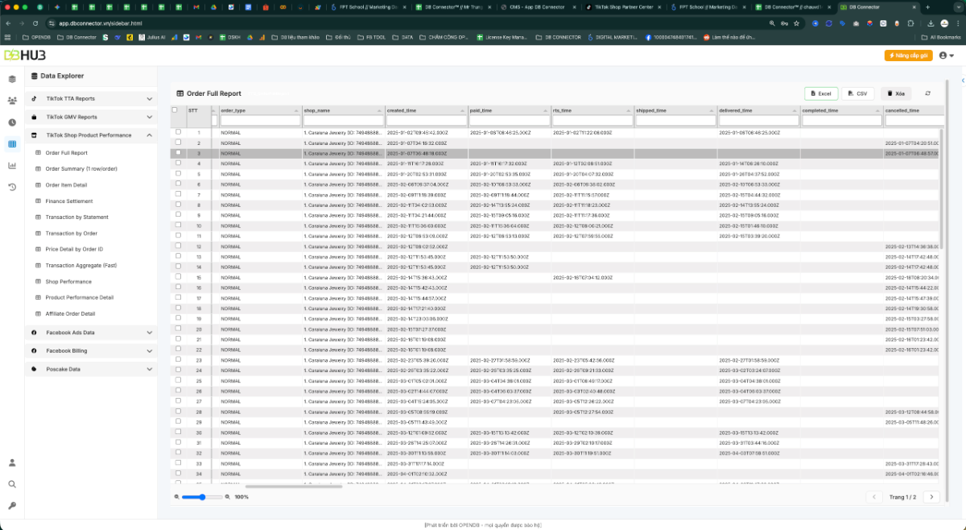Expand the TikTok TTA Reports section
The image size is (966, 530).
tap(91, 98)
